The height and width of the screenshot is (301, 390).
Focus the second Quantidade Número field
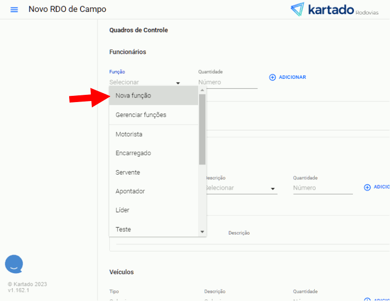click(322, 188)
